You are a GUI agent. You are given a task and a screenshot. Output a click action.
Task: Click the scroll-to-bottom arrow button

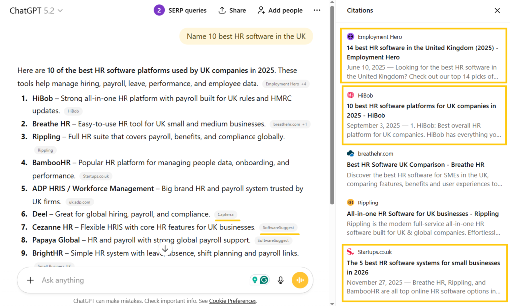pos(165,248)
